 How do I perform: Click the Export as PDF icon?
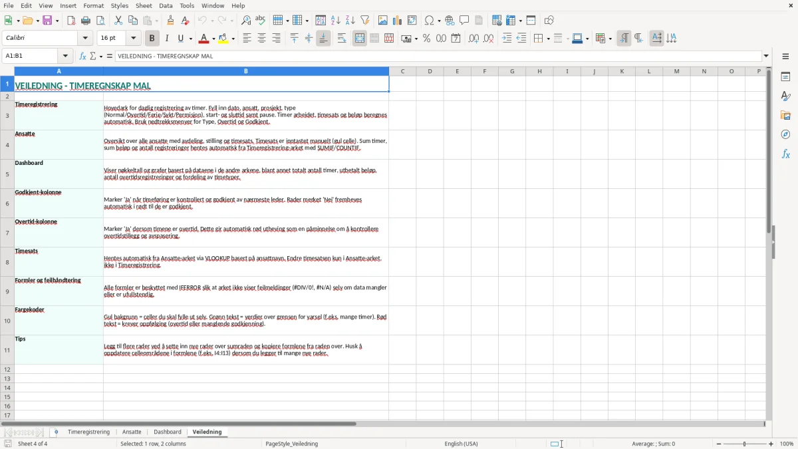71,21
